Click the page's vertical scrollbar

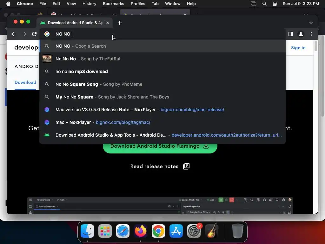click(316, 46)
